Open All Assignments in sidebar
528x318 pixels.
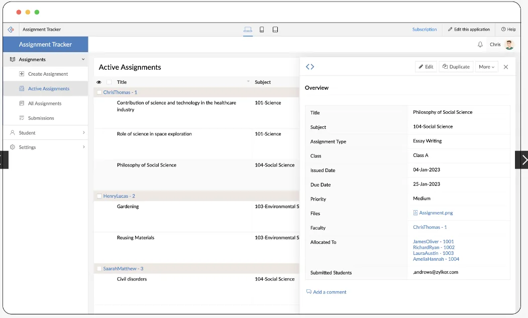click(x=45, y=103)
